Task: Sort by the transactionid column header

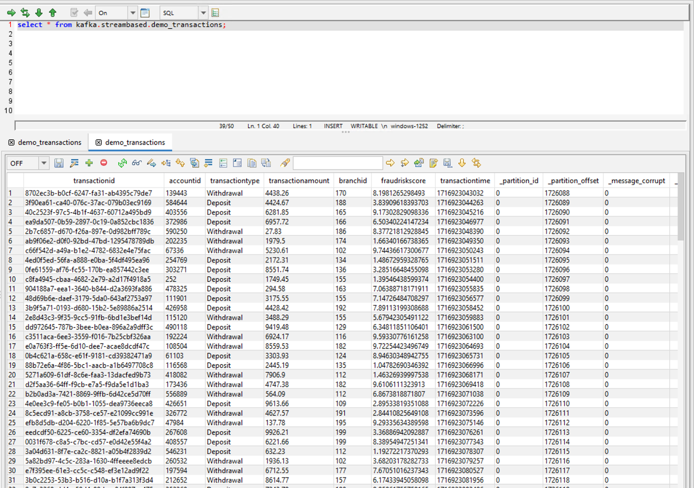Action: tap(94, 181)
